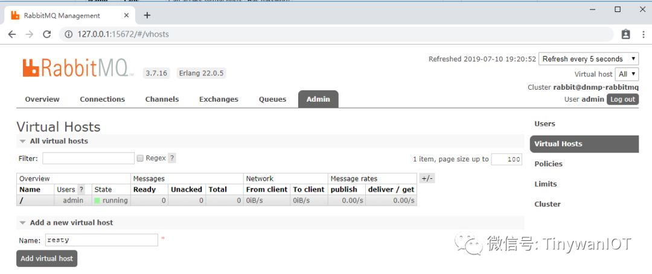Image resolution: width=652 pixels, height=274 pixels.
Task: Switch to the Overview tab
Action: click(x=42, y=99)
